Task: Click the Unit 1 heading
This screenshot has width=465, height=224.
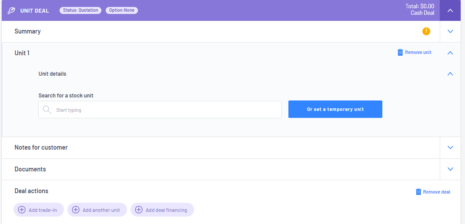Action: 22,53
